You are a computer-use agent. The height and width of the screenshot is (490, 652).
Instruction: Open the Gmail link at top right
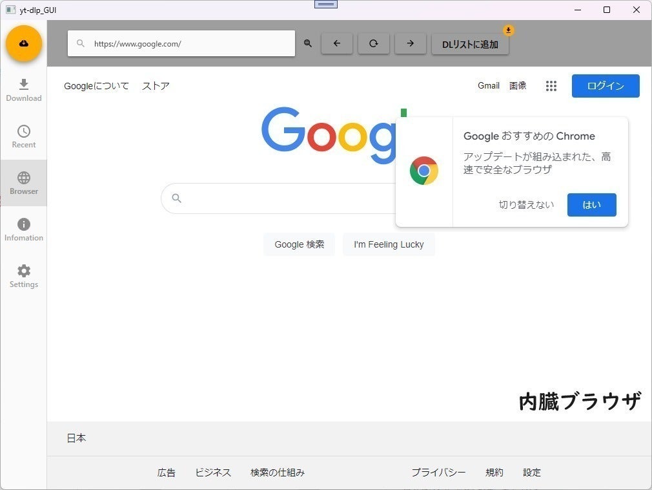[x=489, y=85]
